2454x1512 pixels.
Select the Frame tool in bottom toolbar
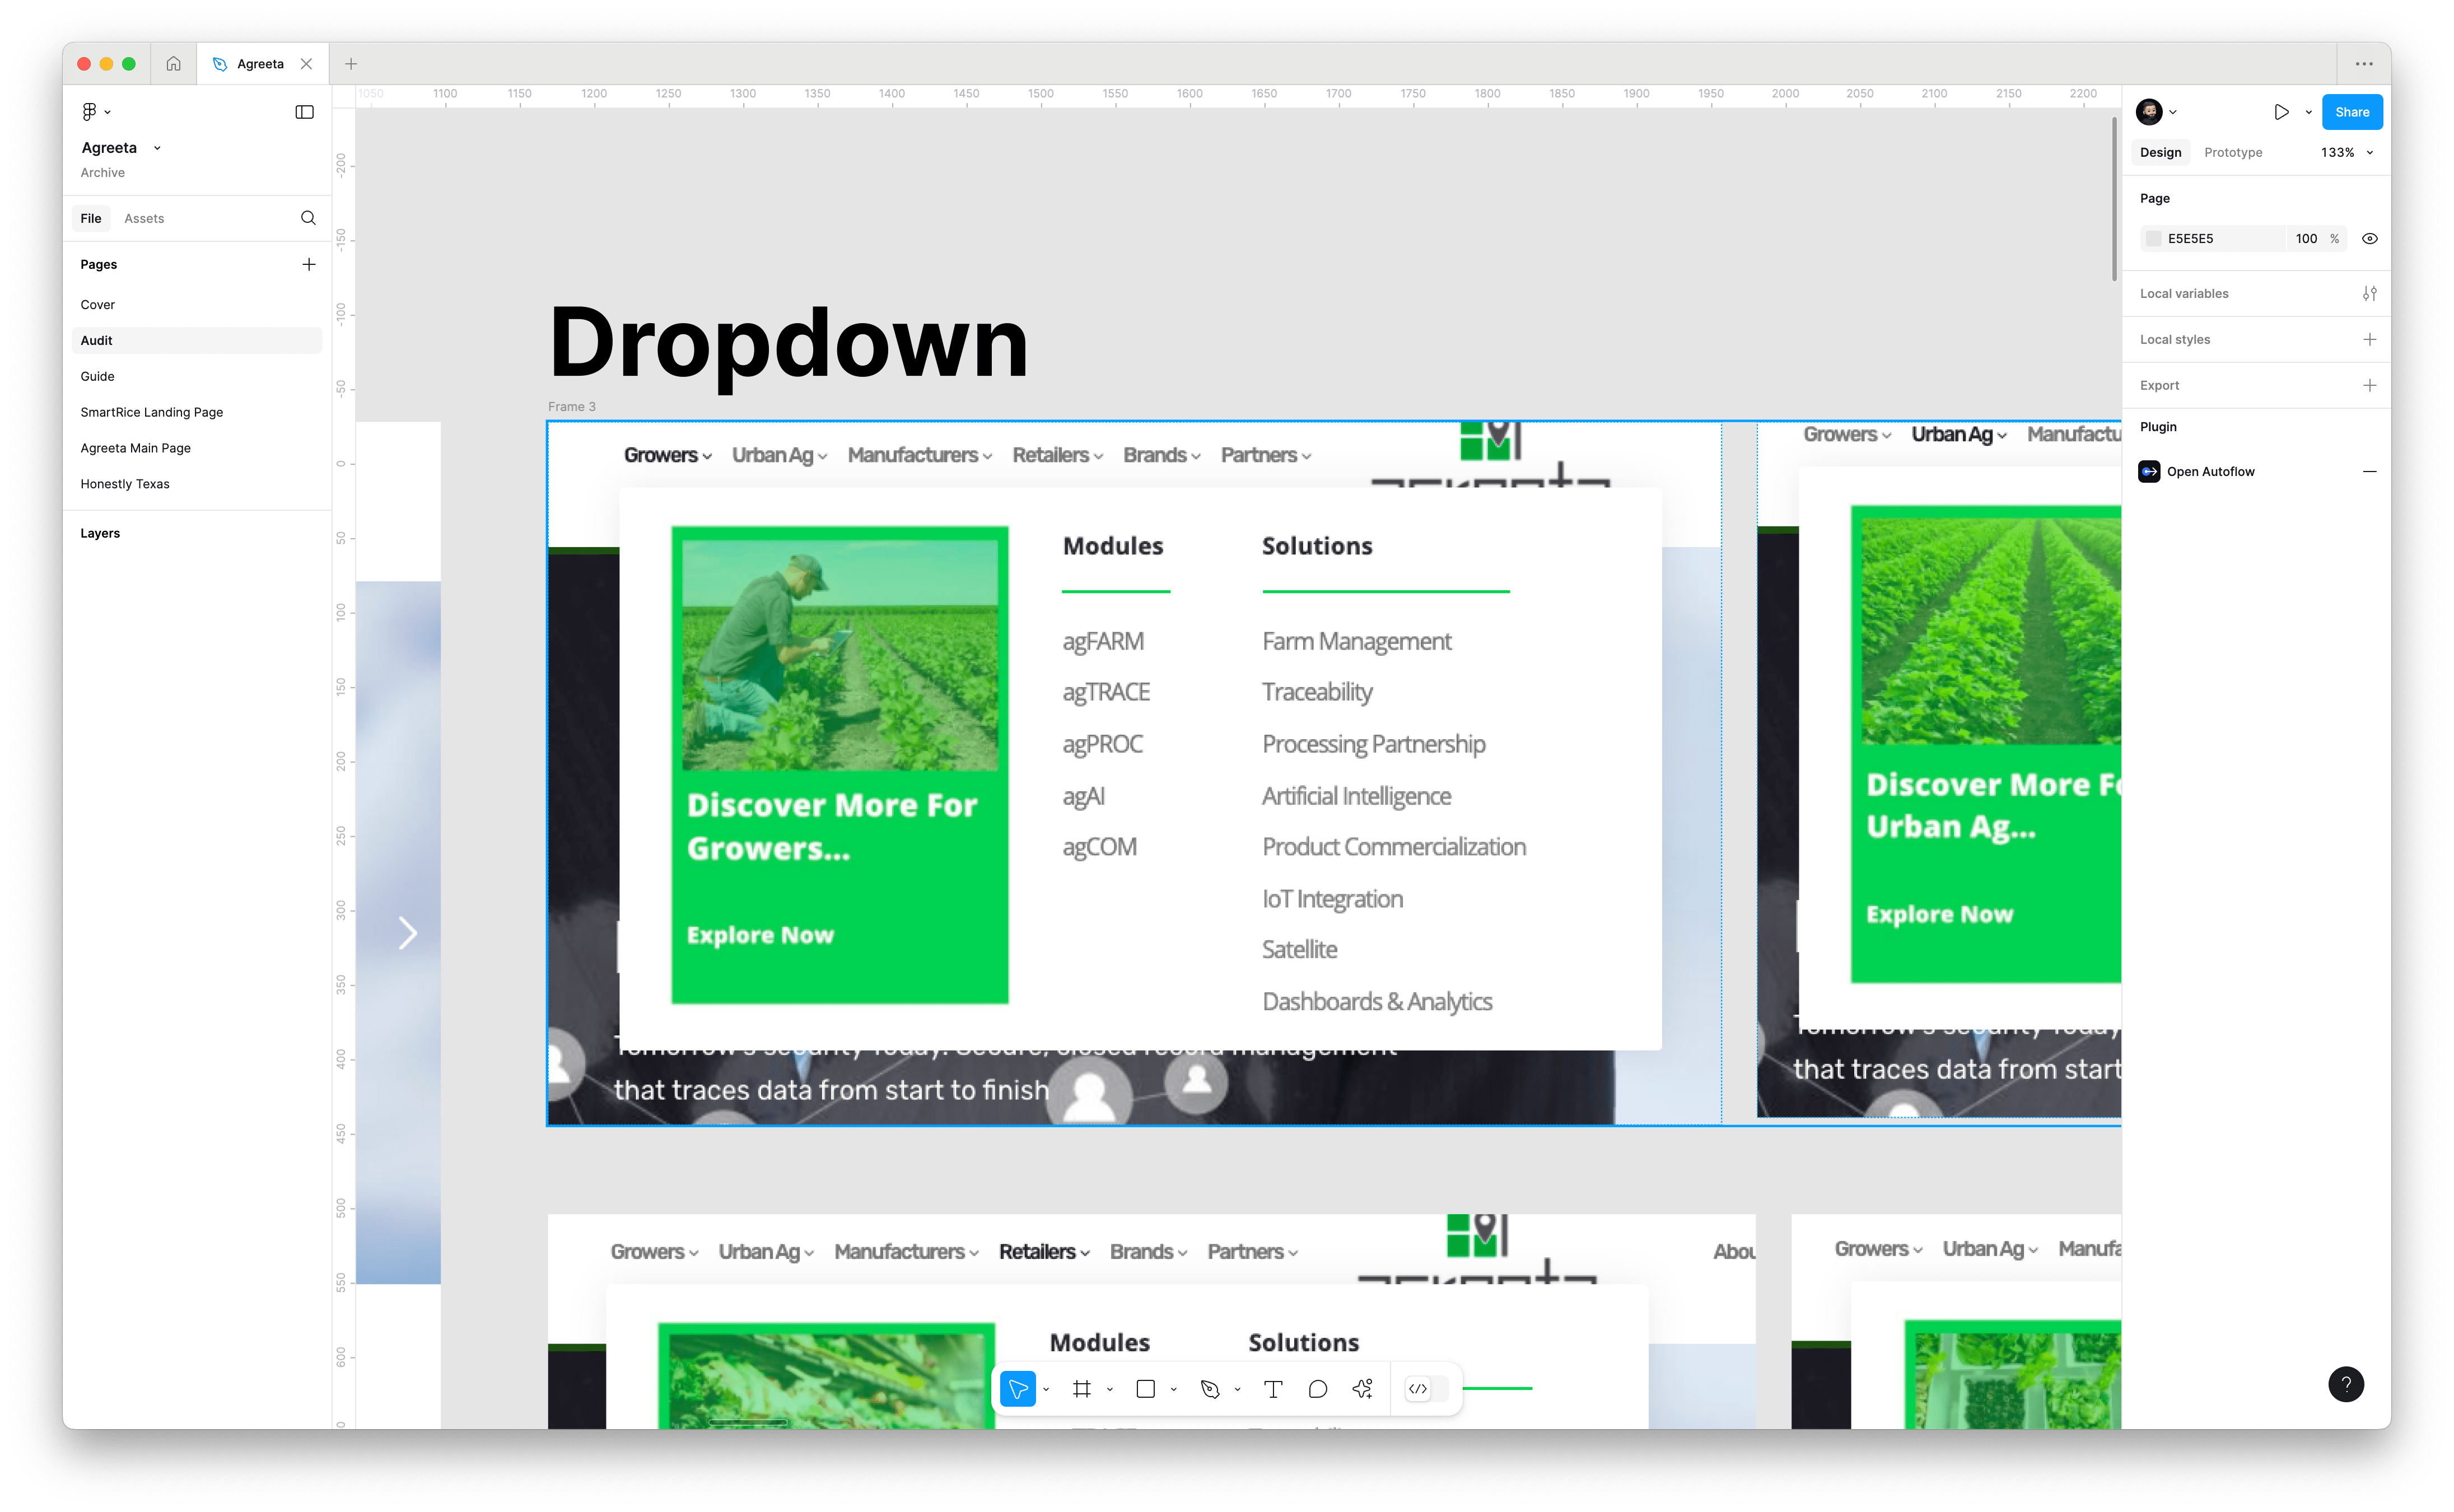(1082, 1388)
